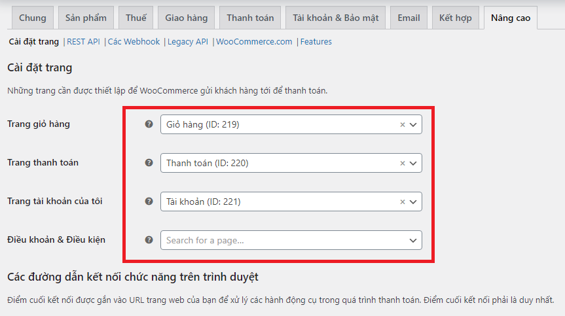Open the Điều khoản & Điều kiện dropdown arrow
This screenshot has height=316, width=565.
413,240
